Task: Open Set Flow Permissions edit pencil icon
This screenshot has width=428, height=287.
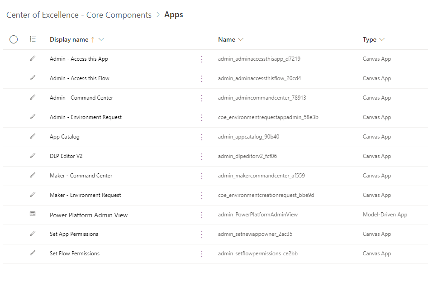Action: point(32,254)
